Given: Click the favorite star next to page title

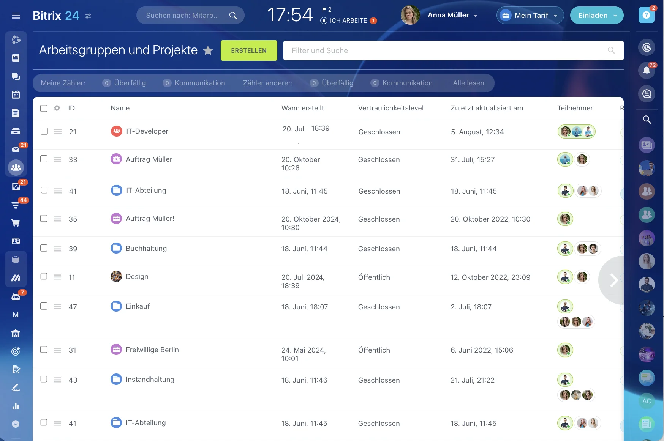Looking at the screenshot, I should click(208, 50).
